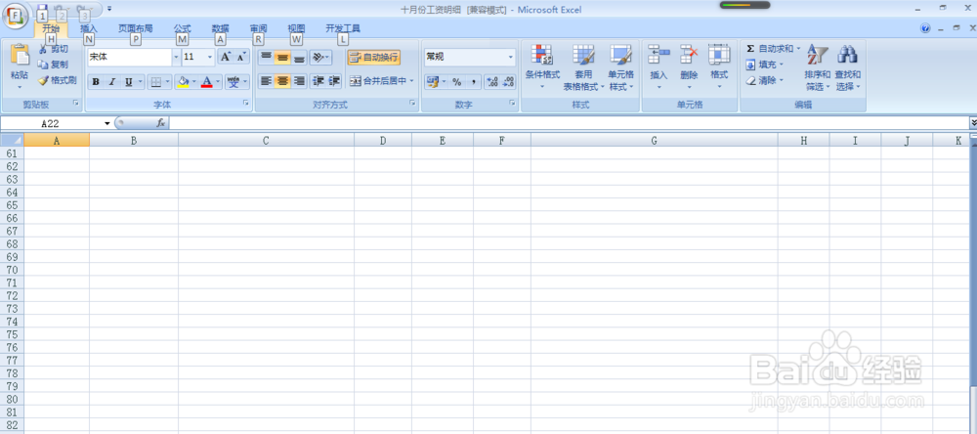The width and height of the screenshot is (977, 434).
Task: Click Insert cells (插入) icon in the cells group
Action: point(658,55)
